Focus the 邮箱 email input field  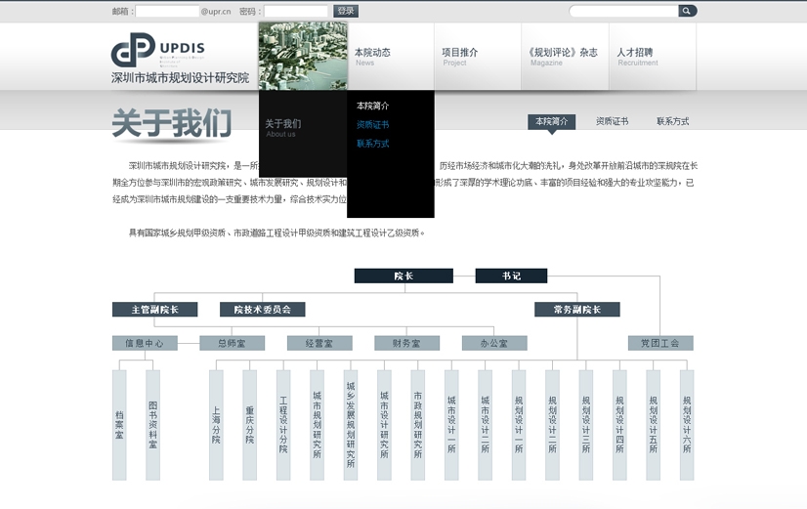[x=167, y=12]
